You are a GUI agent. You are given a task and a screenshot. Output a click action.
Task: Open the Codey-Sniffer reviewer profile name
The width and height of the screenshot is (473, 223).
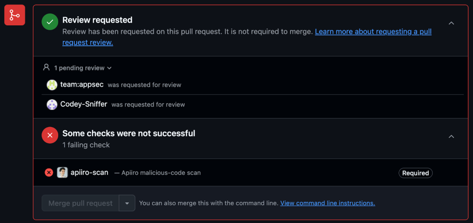pyautogui.click(x=84, y=104)
